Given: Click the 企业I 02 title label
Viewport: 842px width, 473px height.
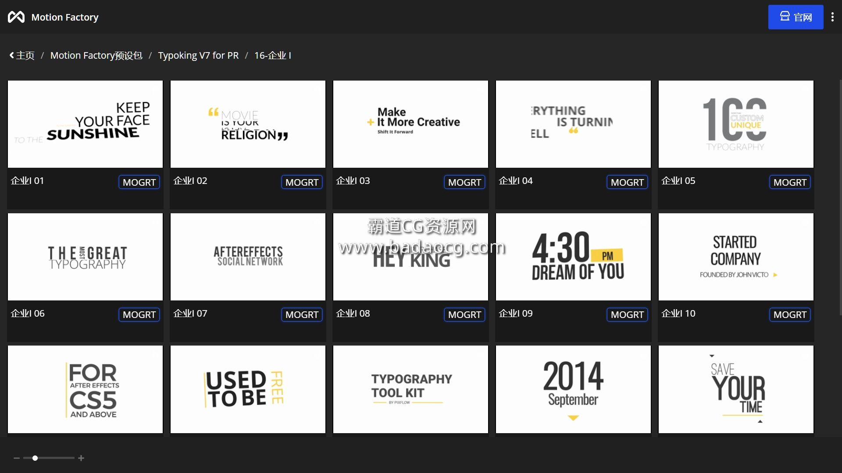Looking at the screenshot, I should click(x=190, y=180).
